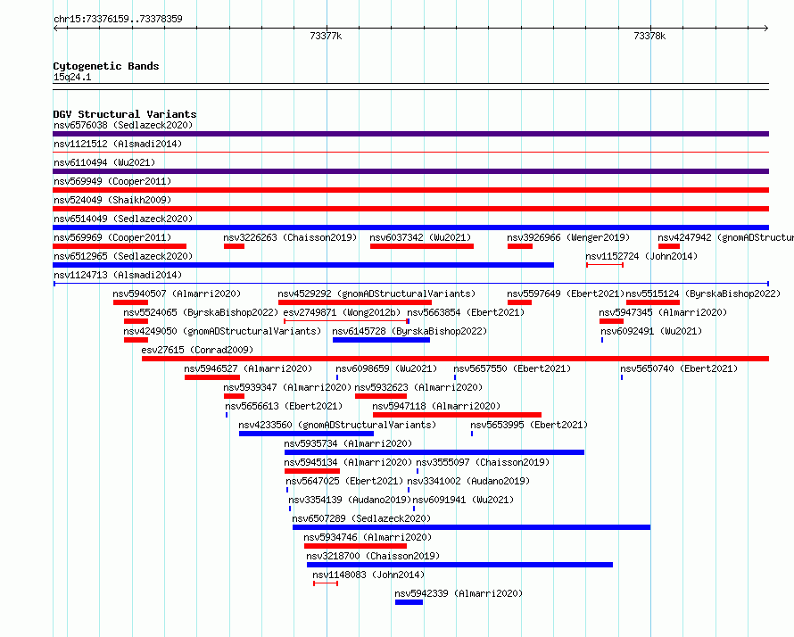Select nsv5653995 (Ebert2021) label
The image size is (794, 637).
[529, 425]
